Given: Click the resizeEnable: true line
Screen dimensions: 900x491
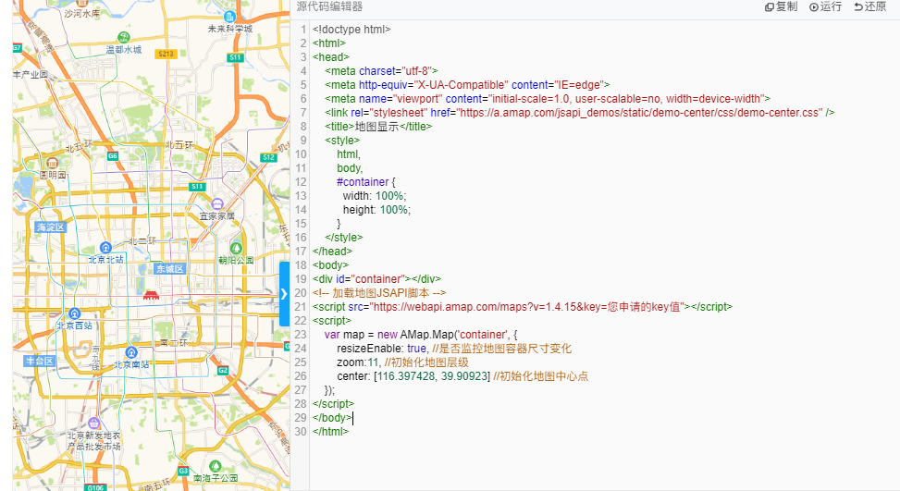Looking at the screenshot, I should coord(454,349).
